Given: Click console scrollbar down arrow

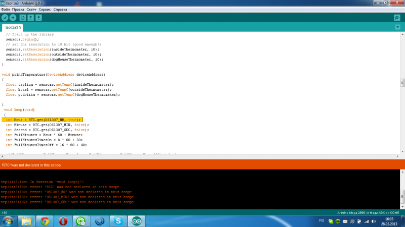Looking at the screenshot, I should 402,207.
